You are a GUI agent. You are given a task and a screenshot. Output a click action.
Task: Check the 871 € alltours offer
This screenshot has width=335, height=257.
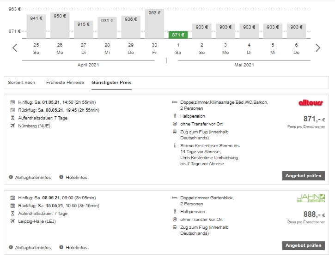(304, 176)
